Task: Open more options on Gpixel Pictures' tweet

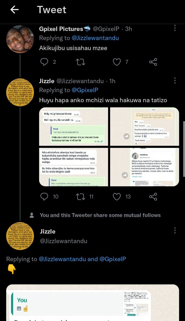Action: [x=175, y=28]
